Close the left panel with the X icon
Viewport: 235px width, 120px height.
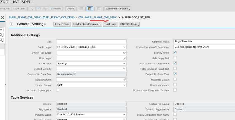(3, 18)
